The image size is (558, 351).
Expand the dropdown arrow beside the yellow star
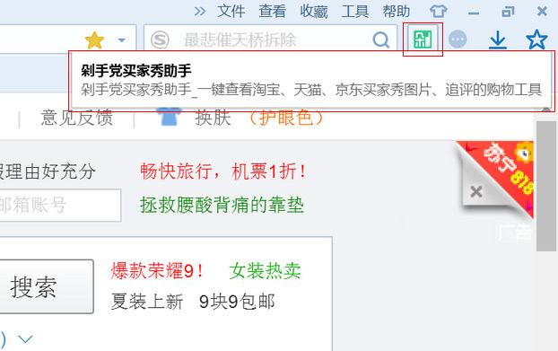(x=122, y=39)
